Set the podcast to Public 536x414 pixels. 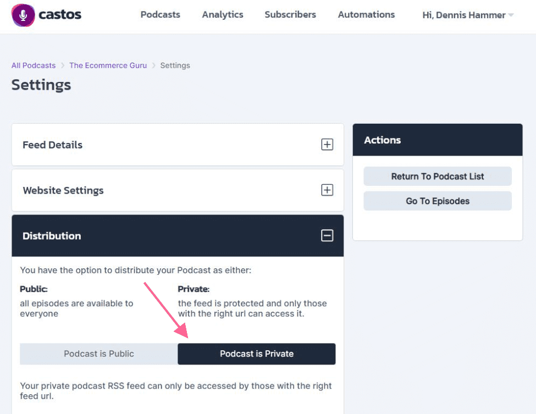click(99, 354)
